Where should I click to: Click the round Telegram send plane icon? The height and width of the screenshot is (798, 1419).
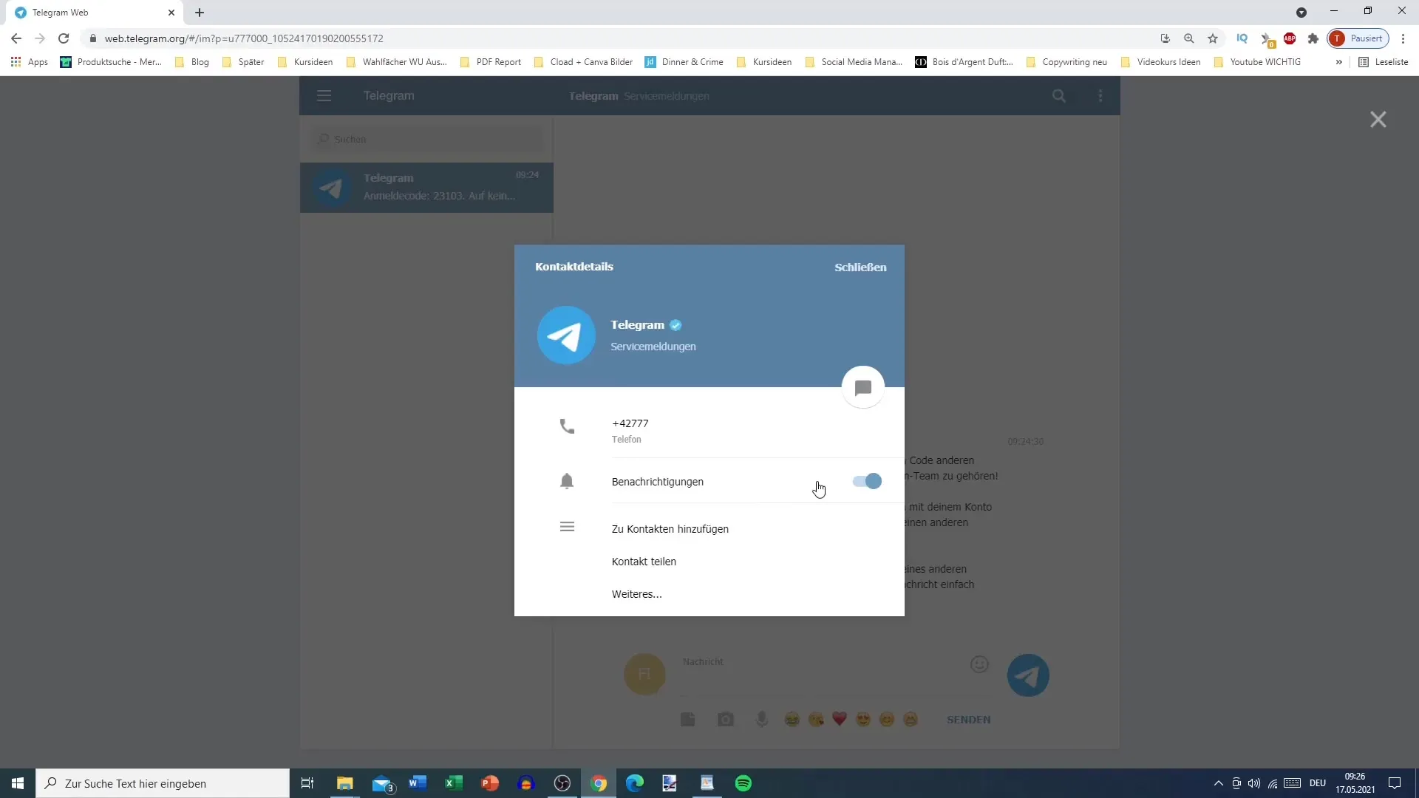(x=1028, y=675)
